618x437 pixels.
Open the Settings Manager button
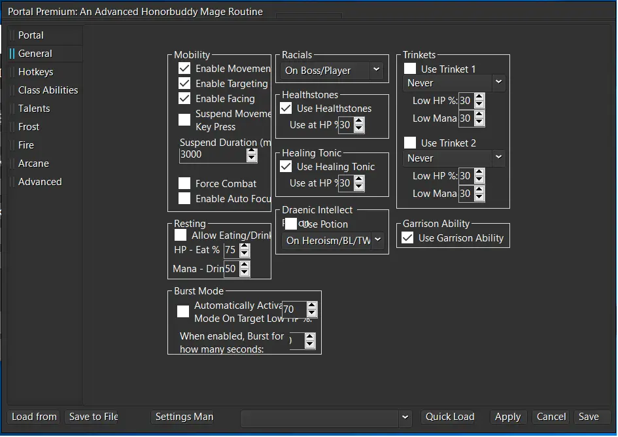coord(182,417)
